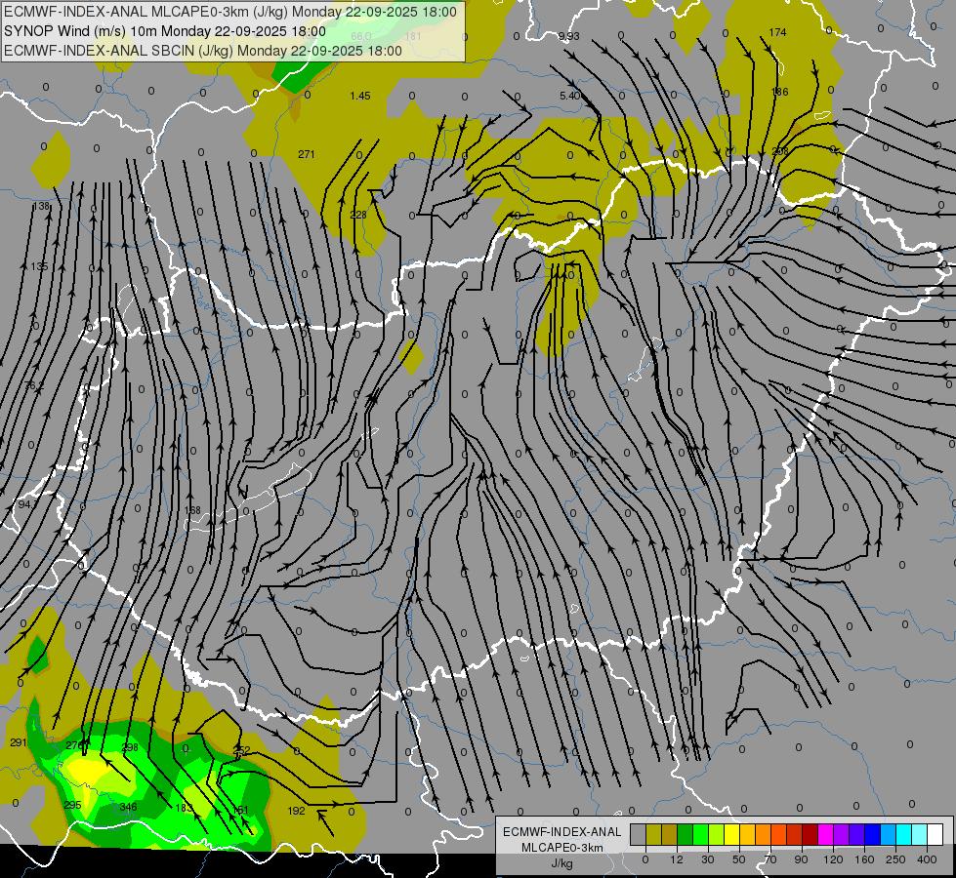Click the map value 5.40
The height and width of the screenshot is (878, 956).
570,96
